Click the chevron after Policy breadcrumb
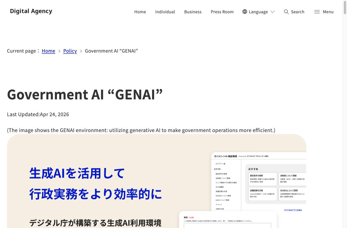The height and width of the screenshot is (228, 347). pyautogui.click(x=81, y=51)
